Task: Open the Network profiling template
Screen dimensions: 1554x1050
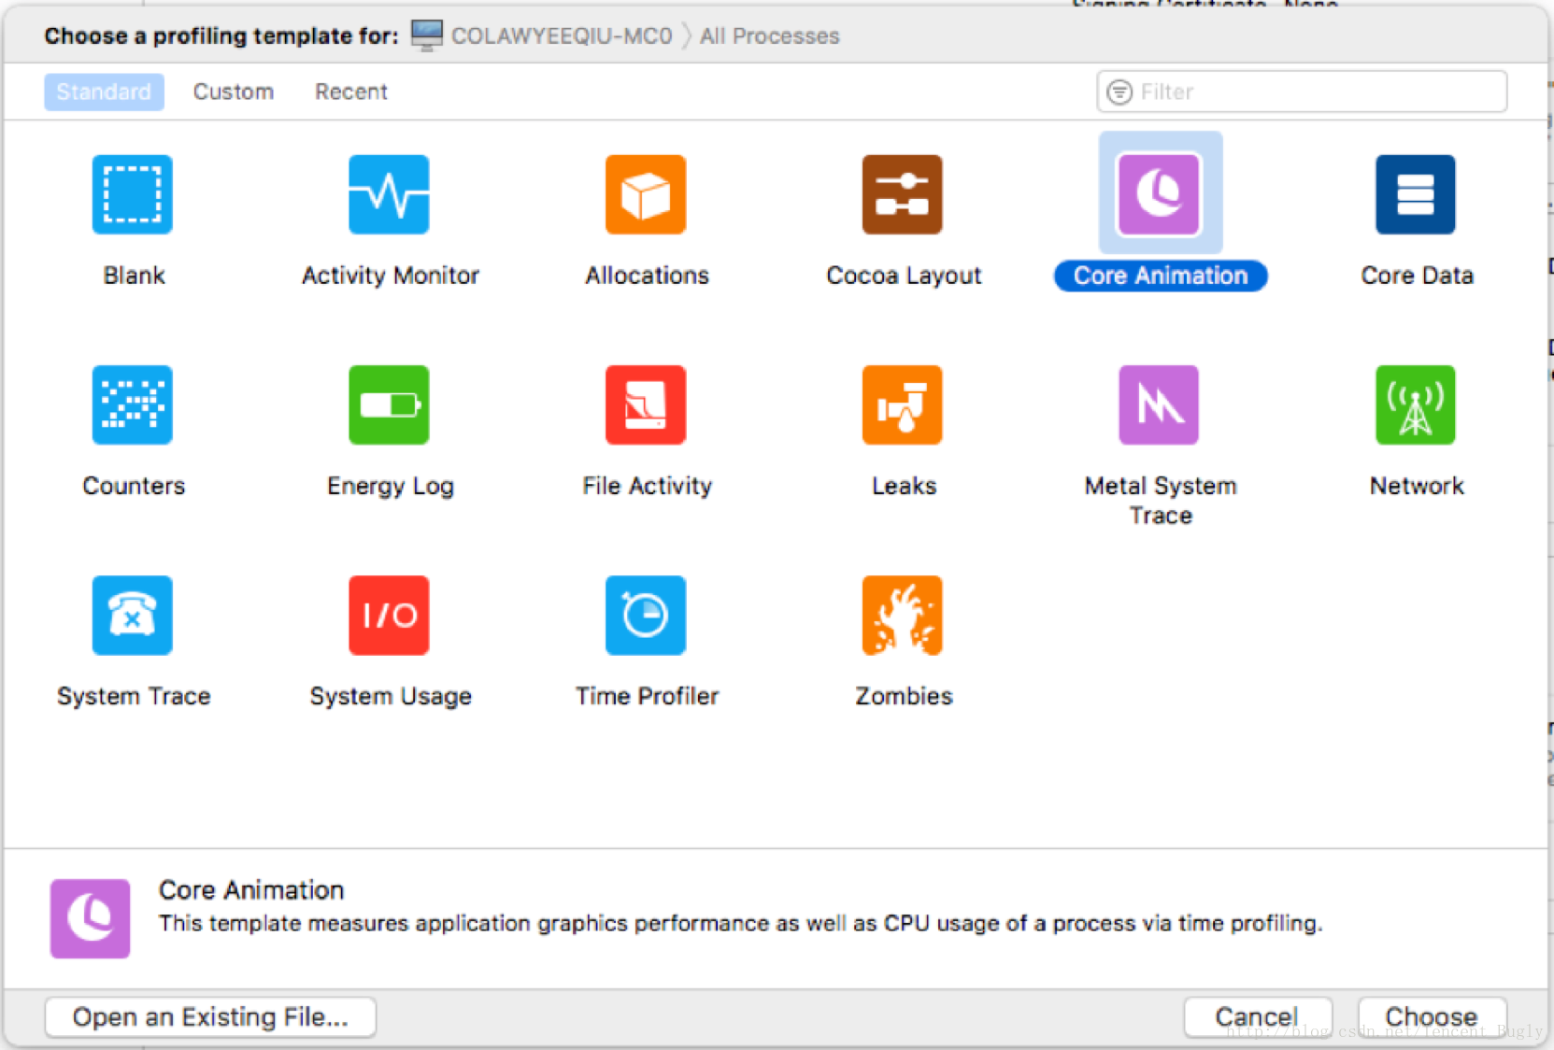Action: pyautogui.click(x=1415, y=404)
